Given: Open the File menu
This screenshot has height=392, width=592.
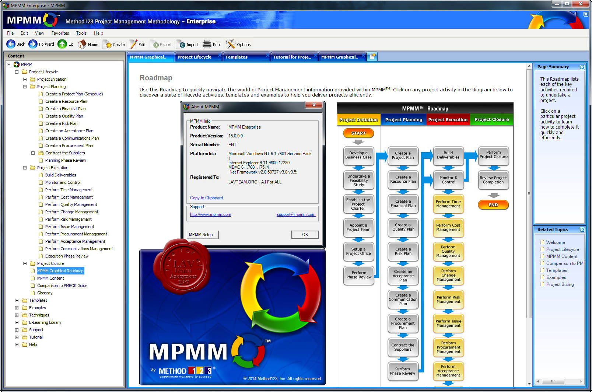Looking at the screenshot, I should 10,33.
